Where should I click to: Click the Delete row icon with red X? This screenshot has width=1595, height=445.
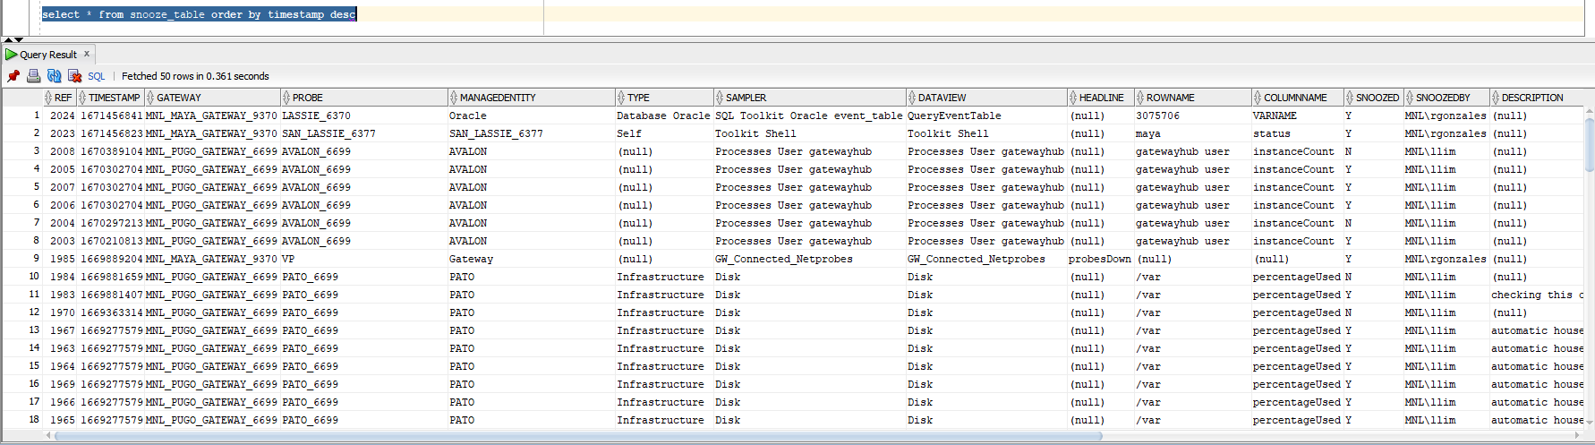coord(74,76)
